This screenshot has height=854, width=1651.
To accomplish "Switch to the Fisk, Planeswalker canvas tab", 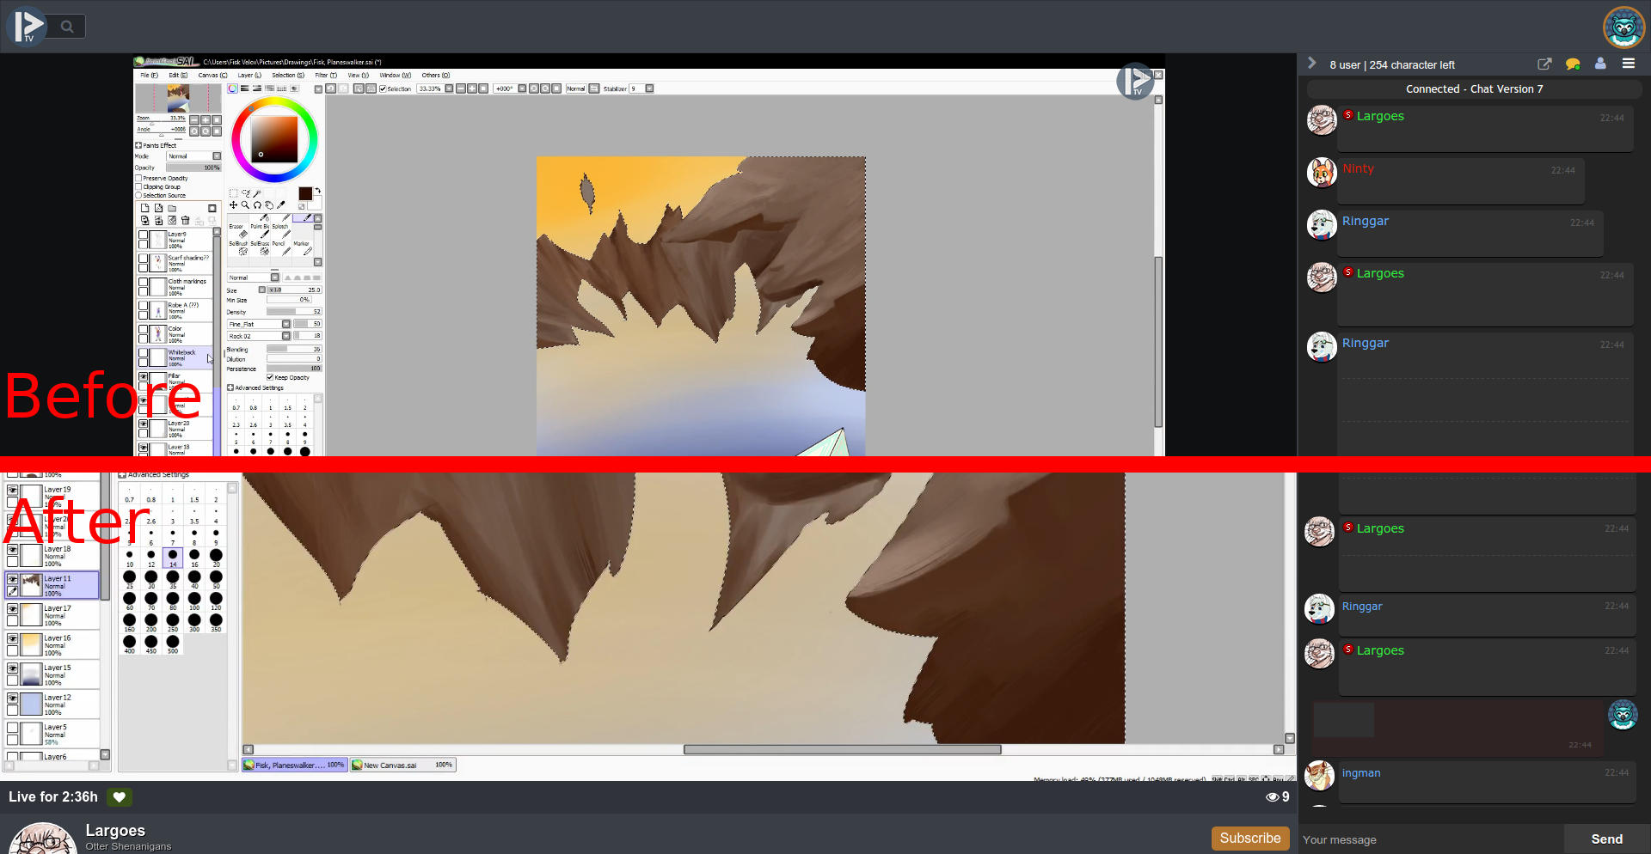I will [x=295, y=765].
